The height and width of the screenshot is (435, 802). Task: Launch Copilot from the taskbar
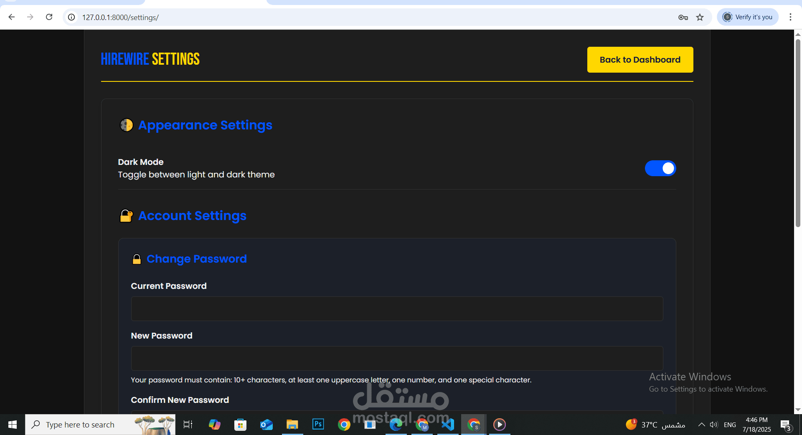[214, 425]
